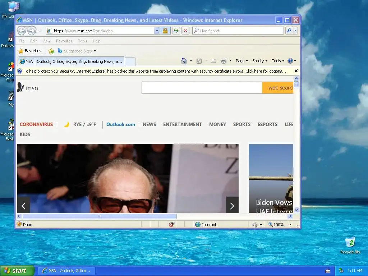Click the information bar shield icon
Screen dimensions: 368x276
click(x=20, y=71)
